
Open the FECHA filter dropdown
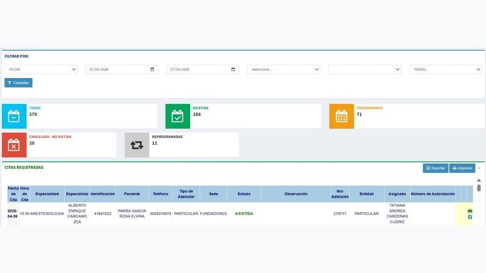click(x=41, y=70)
